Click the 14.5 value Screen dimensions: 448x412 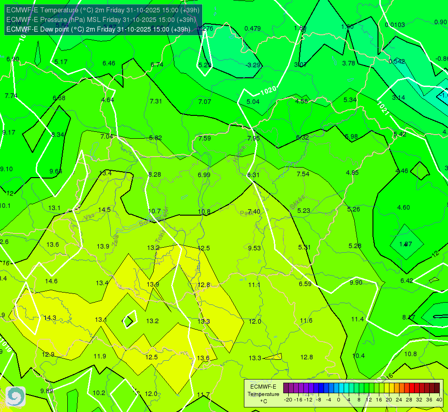(104, 210)
